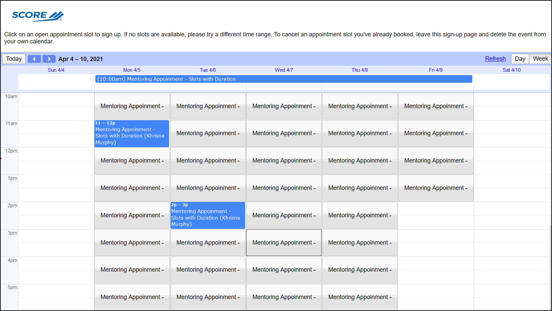Open Khrisna Murphy's 11-12p booked appointment
The image size is (552, 311).
point(132,133)
